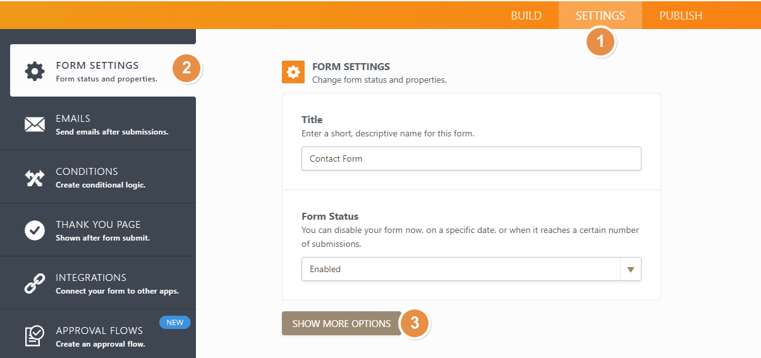Click the Approval Flows document icon

(x=35, y=336)
